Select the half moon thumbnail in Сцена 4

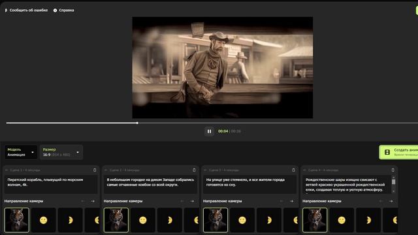[368, 220]
